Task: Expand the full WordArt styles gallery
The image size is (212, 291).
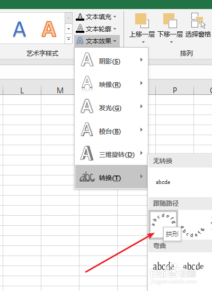Action: (68, 39)
